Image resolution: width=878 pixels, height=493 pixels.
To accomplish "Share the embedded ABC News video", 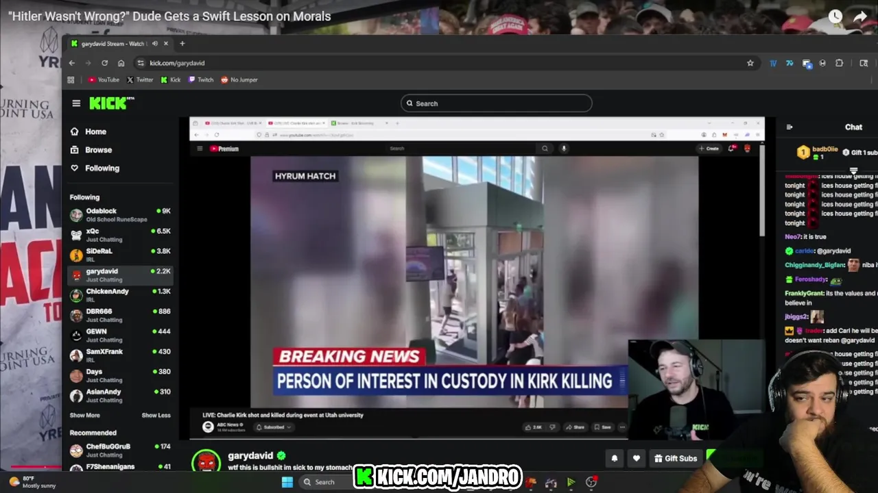I will point(576,427).
